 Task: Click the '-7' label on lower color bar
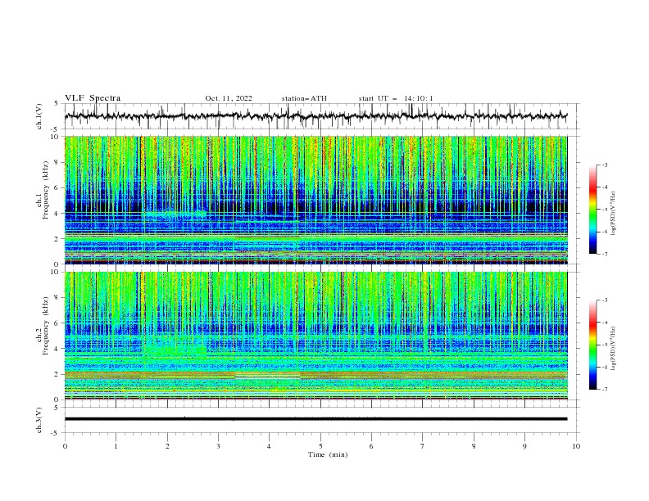(604, 390)
